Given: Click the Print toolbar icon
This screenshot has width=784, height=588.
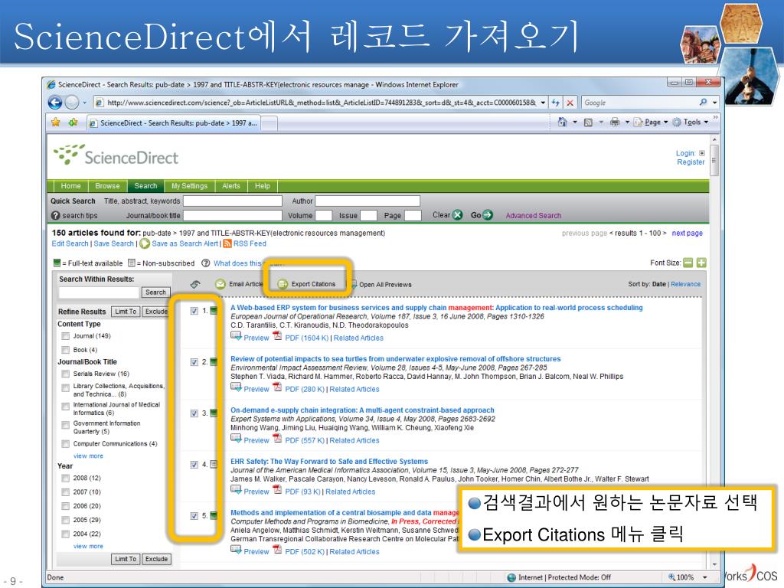Looking at the screenshot, I should (615, 122).
